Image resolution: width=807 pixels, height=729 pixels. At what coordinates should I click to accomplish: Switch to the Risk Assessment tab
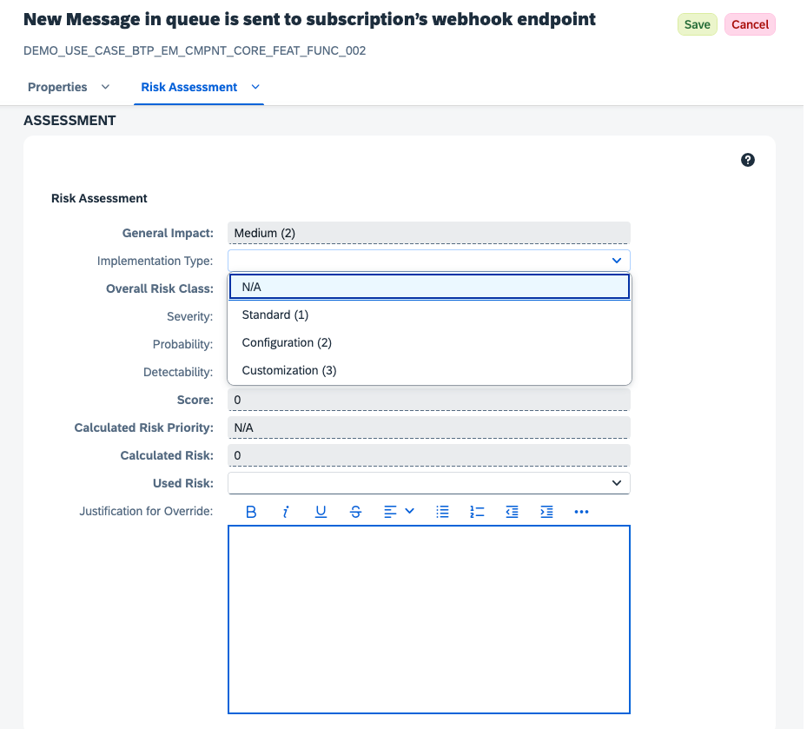(x=188, y=87)
